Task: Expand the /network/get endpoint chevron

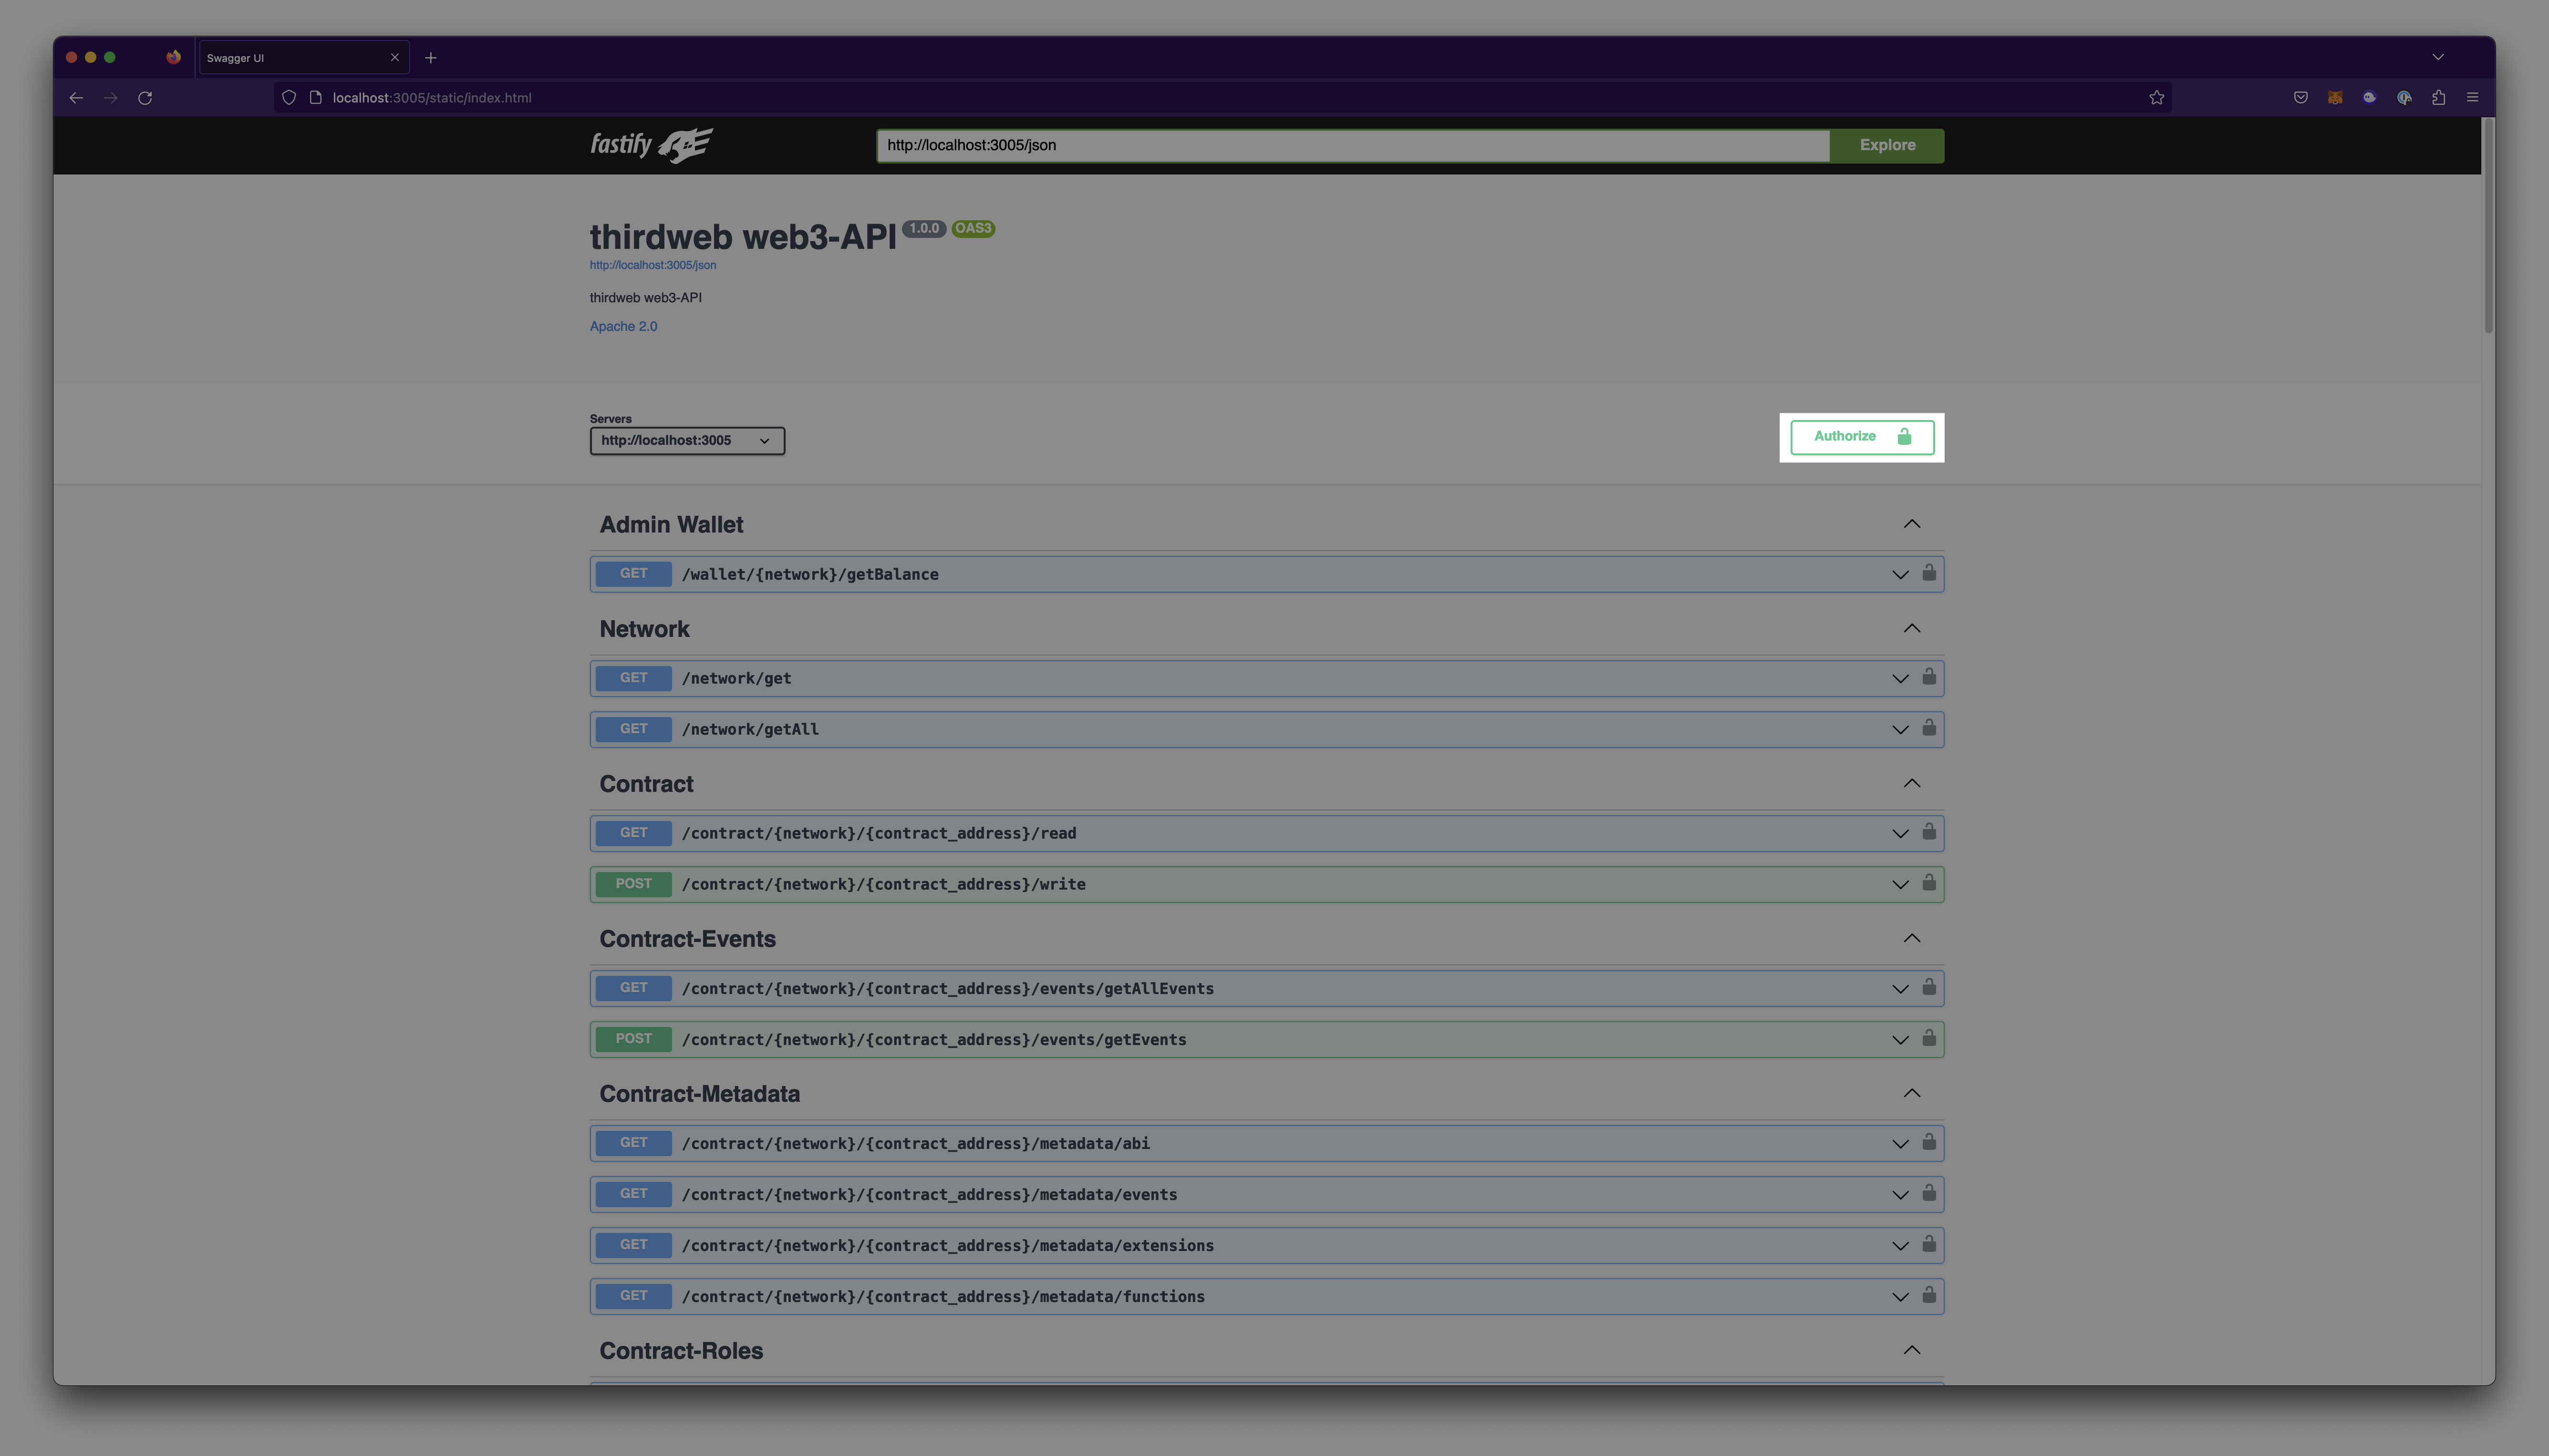Action: click(1899, 679)
